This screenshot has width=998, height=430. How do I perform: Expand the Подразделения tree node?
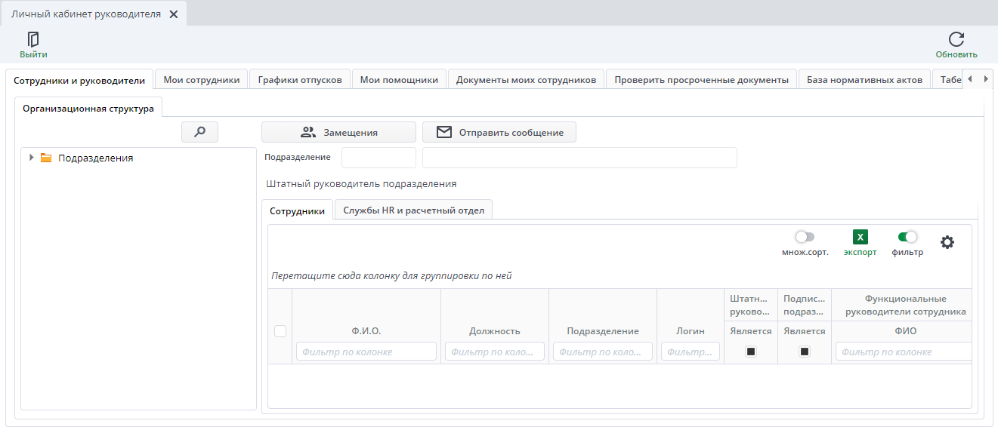(31, 158)
